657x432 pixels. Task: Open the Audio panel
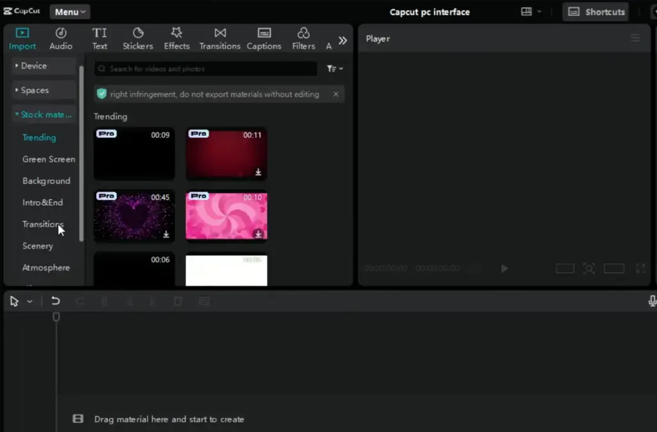click(61, 37)
